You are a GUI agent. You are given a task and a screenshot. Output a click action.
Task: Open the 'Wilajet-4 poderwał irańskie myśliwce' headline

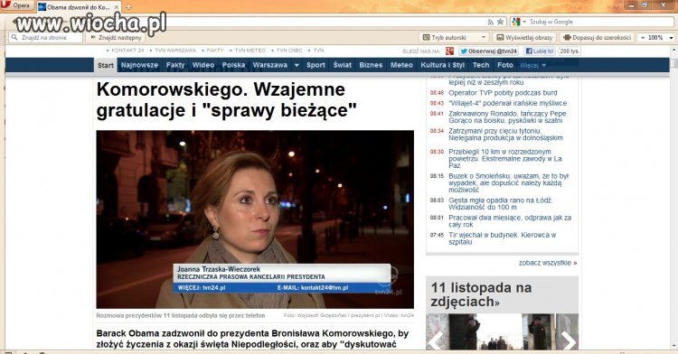tap(507, 103)
